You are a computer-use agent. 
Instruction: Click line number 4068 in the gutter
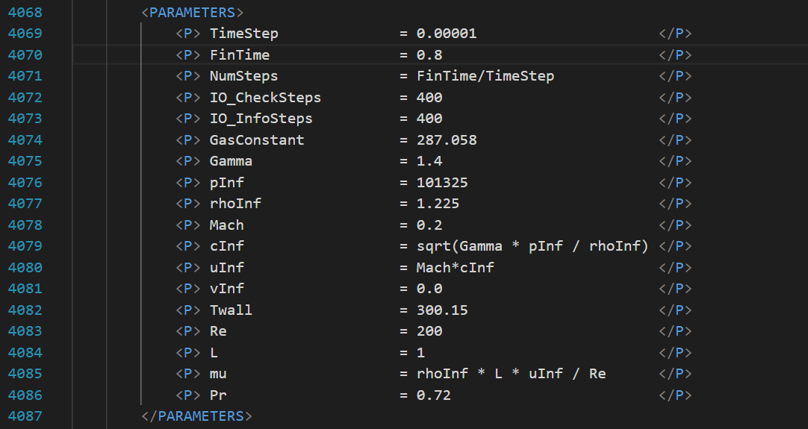[25, 13]
